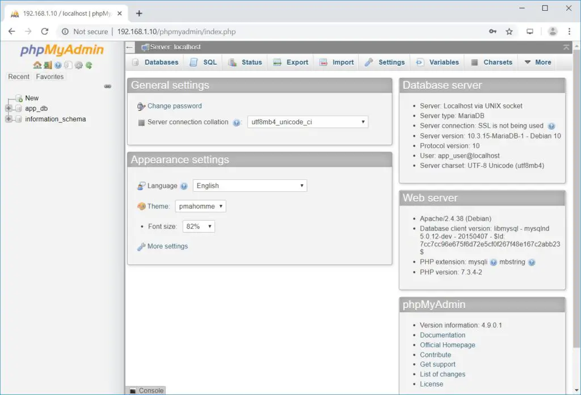Click the phpMyAdmin logo
Screen dimensions: 581x395
tap(62, 49)
